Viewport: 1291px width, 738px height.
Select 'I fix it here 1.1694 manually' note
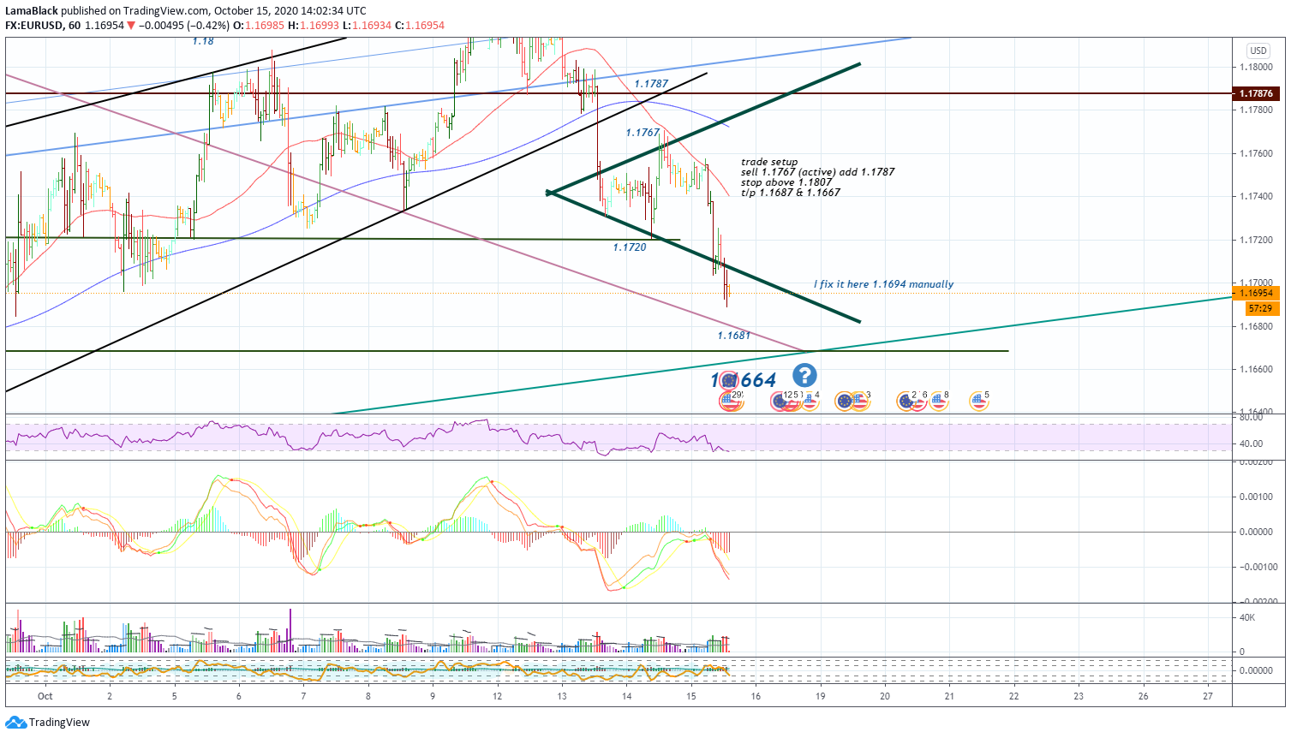(883, 284)
